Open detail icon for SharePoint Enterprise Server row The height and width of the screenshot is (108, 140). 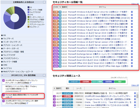[132, 51]
